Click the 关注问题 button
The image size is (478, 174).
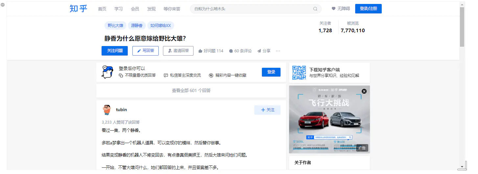(115, 51)
